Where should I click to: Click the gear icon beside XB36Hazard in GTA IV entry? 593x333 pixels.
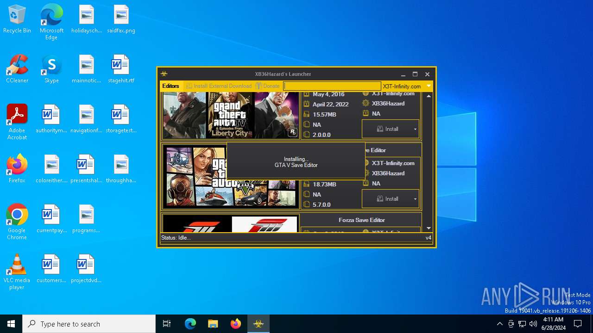tap(366, 103)
